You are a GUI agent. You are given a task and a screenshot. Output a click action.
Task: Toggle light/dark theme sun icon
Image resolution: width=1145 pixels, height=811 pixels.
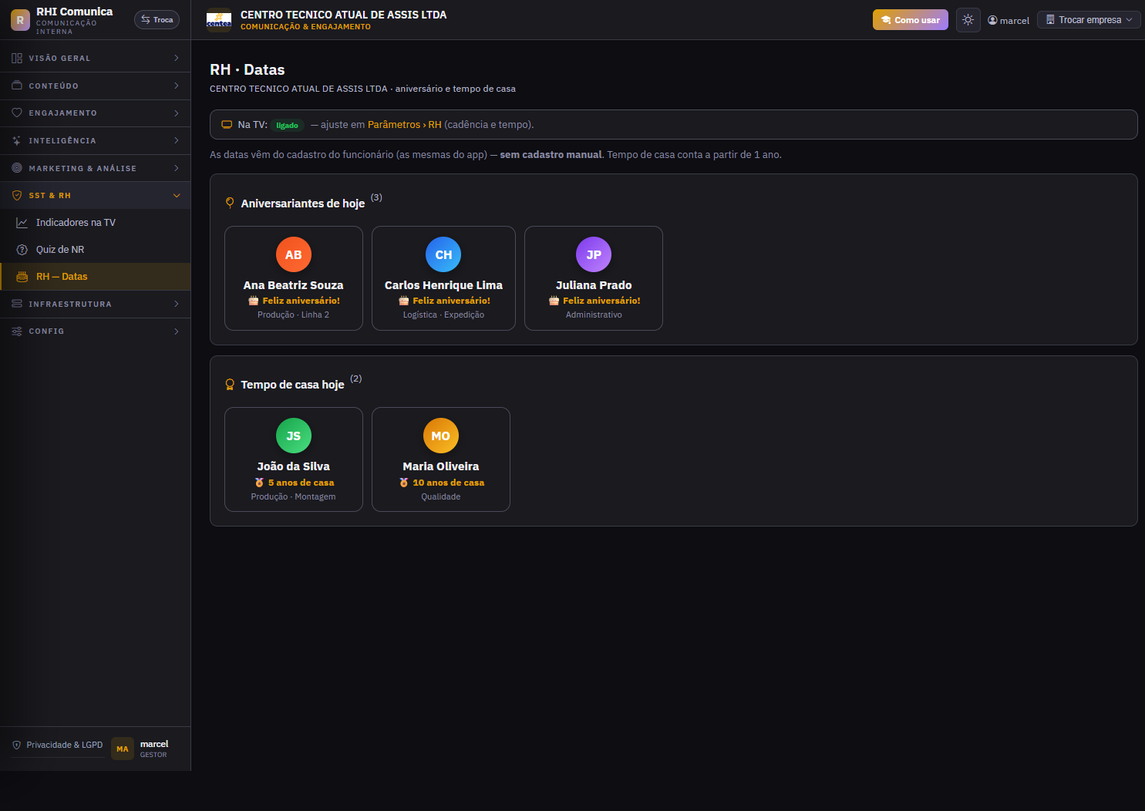click(x=968, y=20)
